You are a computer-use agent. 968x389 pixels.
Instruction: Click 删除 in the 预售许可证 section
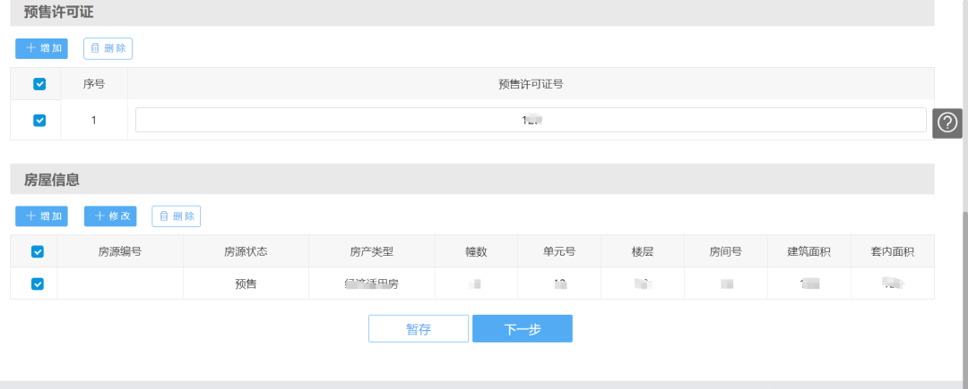coord(108,48)
